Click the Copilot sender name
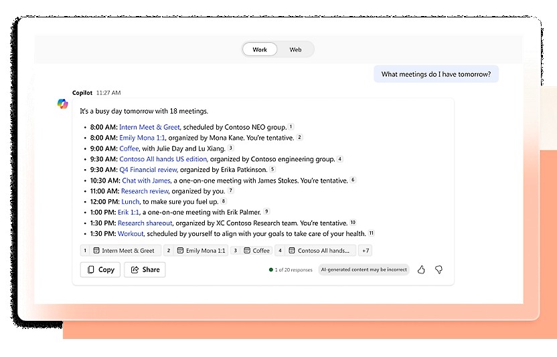 (x=82, y=93)
